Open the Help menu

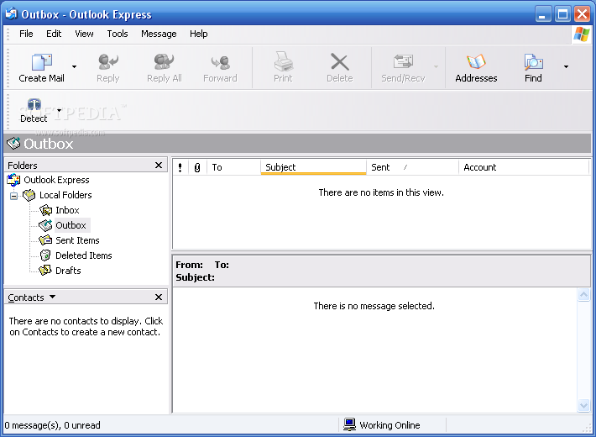(199, 34)
